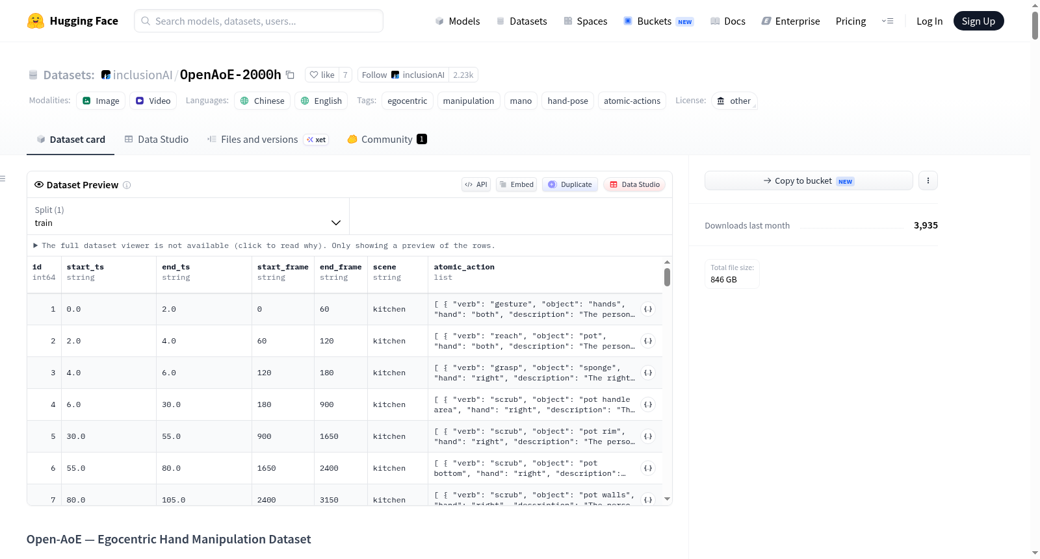Click the API button

click(476, 184)
